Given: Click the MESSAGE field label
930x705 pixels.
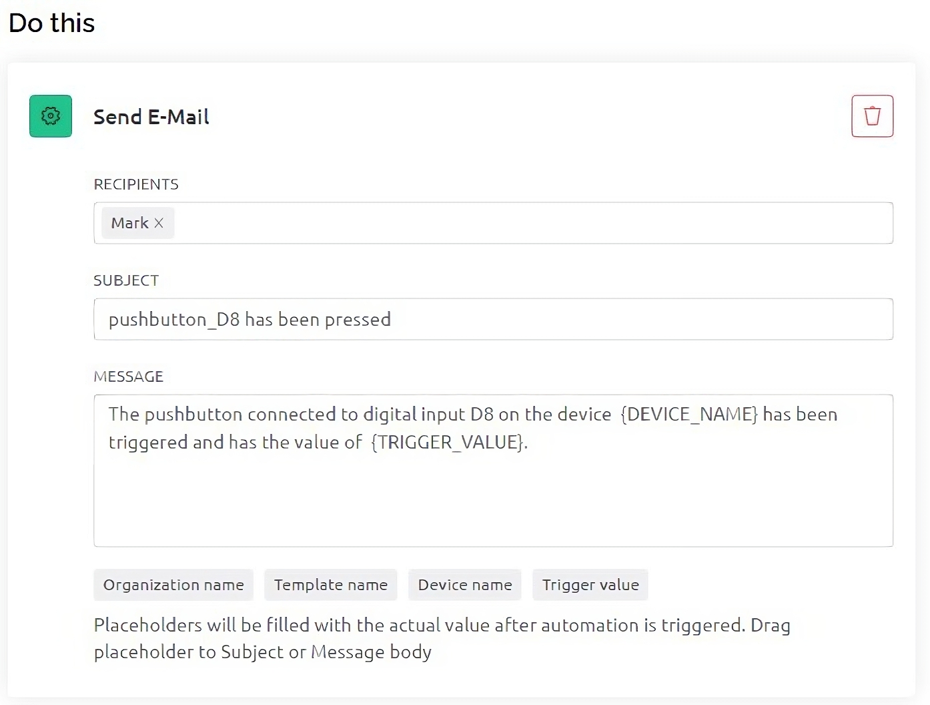Looking at the screenshot, I should click(129, 377).
